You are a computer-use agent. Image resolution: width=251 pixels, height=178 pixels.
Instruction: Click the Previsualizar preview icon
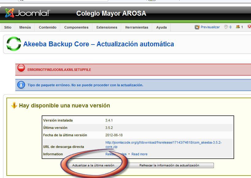coord(197,27)
